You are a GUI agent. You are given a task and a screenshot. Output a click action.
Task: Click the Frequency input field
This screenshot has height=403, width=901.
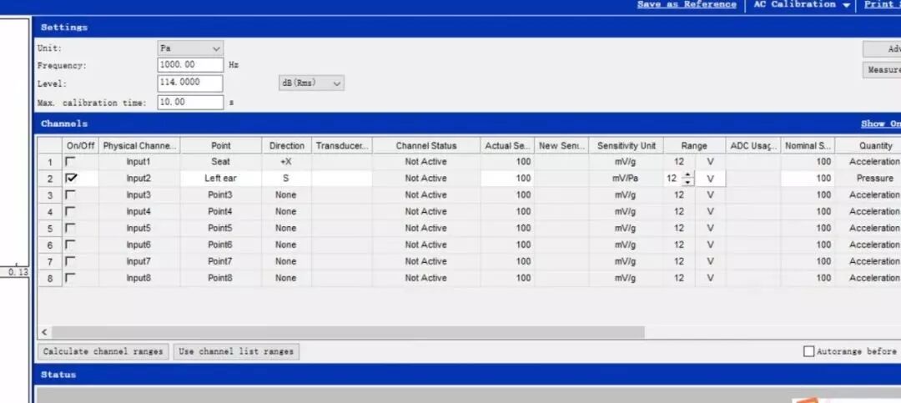[x=190, y=65]
